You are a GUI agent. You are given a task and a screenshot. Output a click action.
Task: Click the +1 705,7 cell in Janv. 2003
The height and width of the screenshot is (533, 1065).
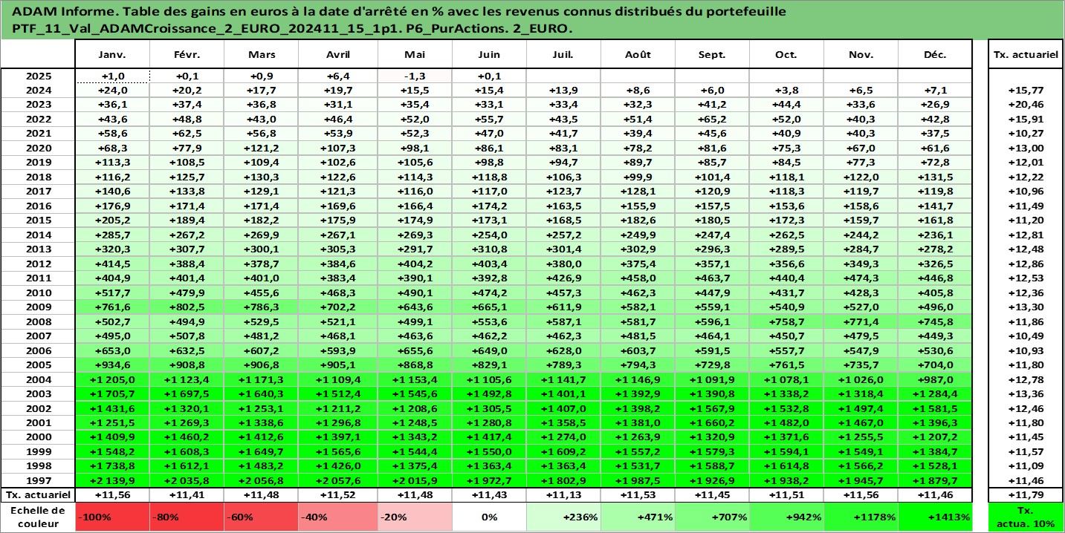[112, 393]
